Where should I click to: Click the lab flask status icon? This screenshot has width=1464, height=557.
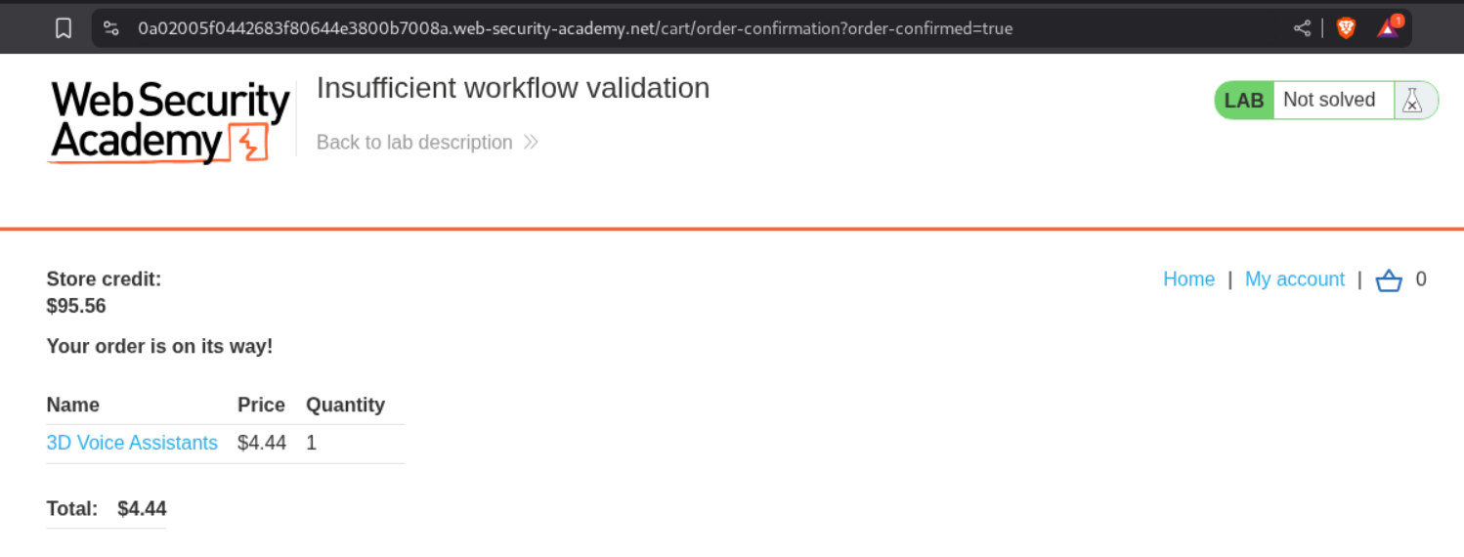1412,100
